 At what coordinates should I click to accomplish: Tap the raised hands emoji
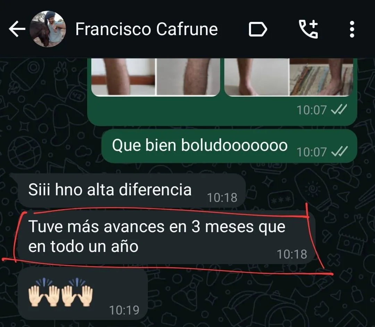pos(60,292)
